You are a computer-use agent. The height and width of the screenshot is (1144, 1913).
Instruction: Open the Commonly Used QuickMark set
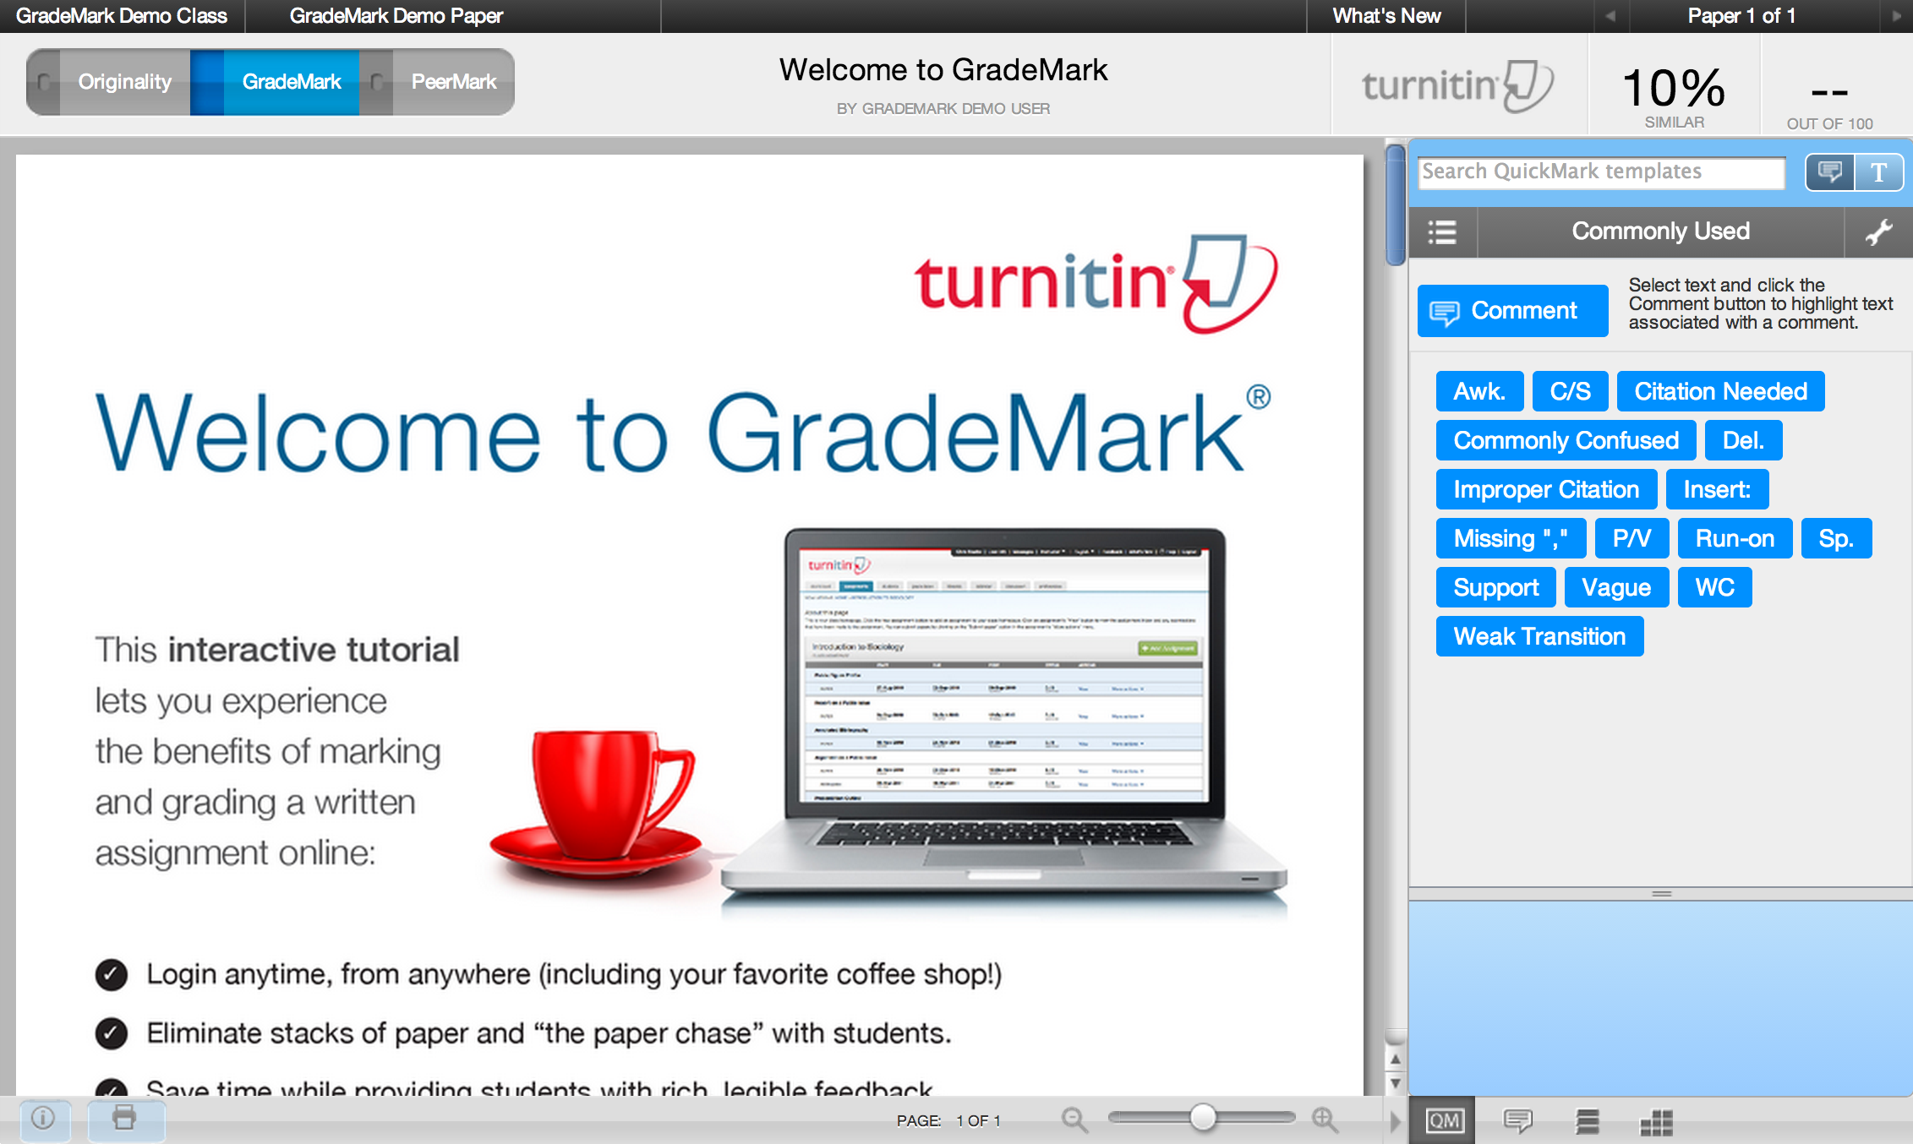(x=1660, y=232)
